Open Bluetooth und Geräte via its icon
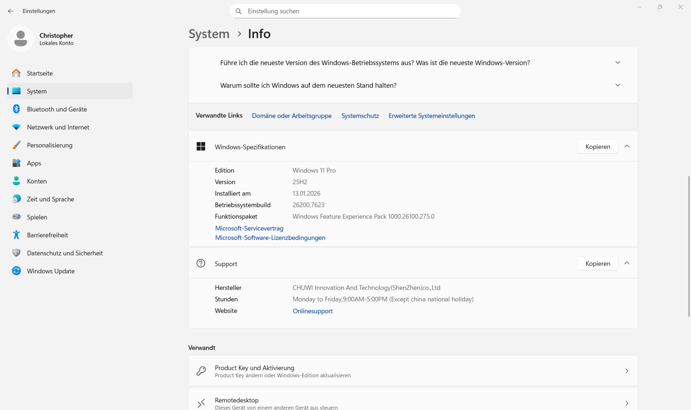 16,109
